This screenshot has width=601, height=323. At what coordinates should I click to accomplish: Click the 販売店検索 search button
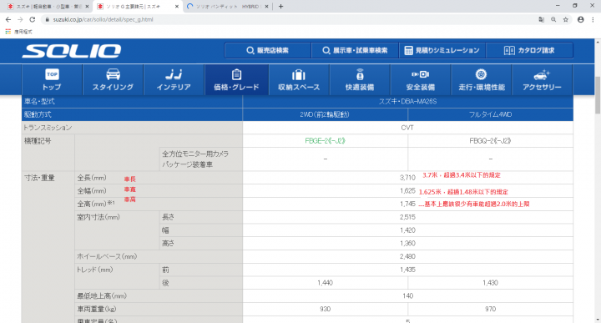pos(268,50)
